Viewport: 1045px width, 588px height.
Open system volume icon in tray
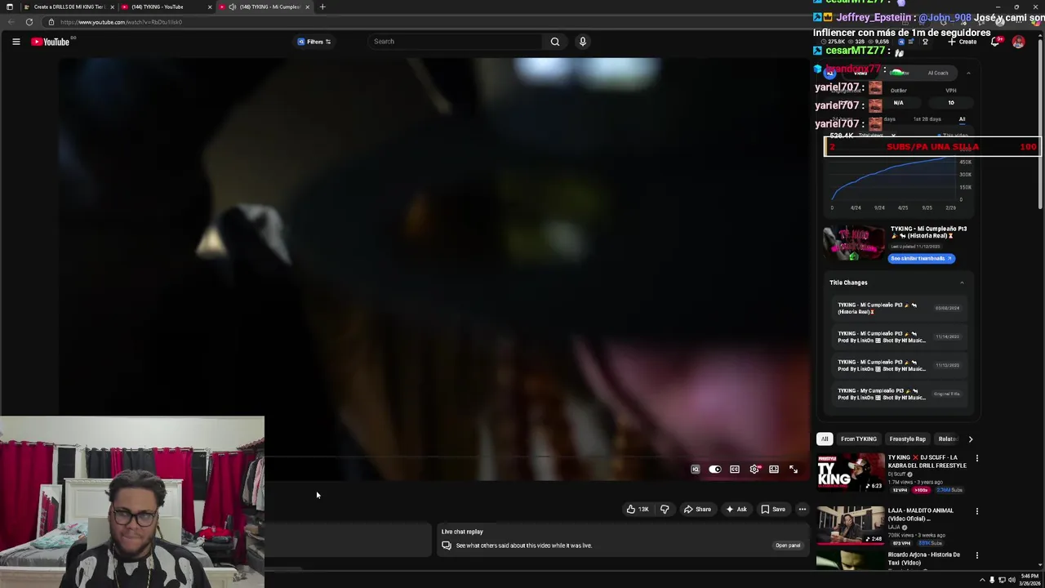point(1012,580)
